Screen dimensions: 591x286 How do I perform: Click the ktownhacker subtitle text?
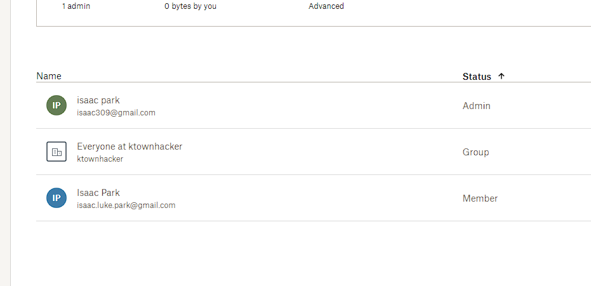click(100, 159)
